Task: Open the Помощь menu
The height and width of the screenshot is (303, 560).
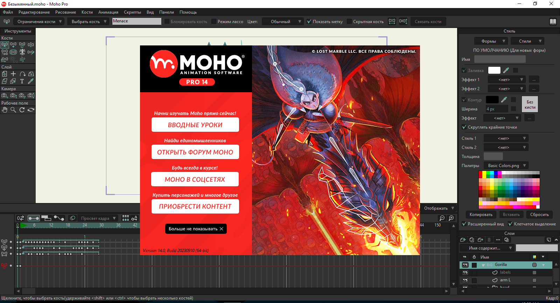Action: [188, 12]
